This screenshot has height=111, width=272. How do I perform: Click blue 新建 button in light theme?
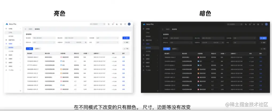tap(29, 49)
